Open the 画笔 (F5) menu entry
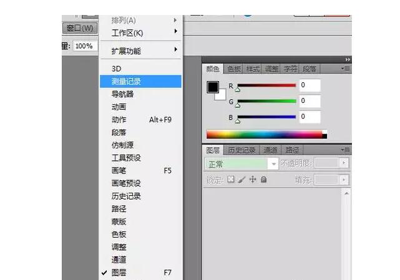The height and width of the screenshot is (280, 400). 140,171
